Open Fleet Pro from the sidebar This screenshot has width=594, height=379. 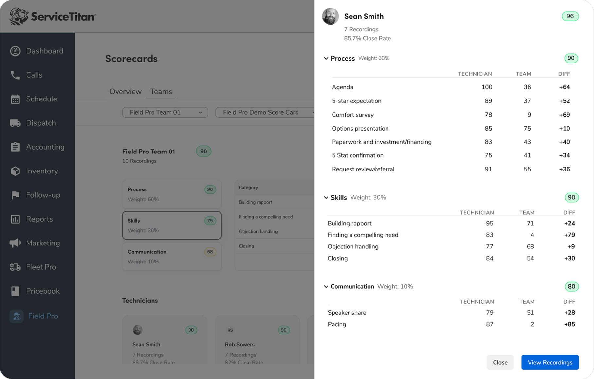coord(15,267)
